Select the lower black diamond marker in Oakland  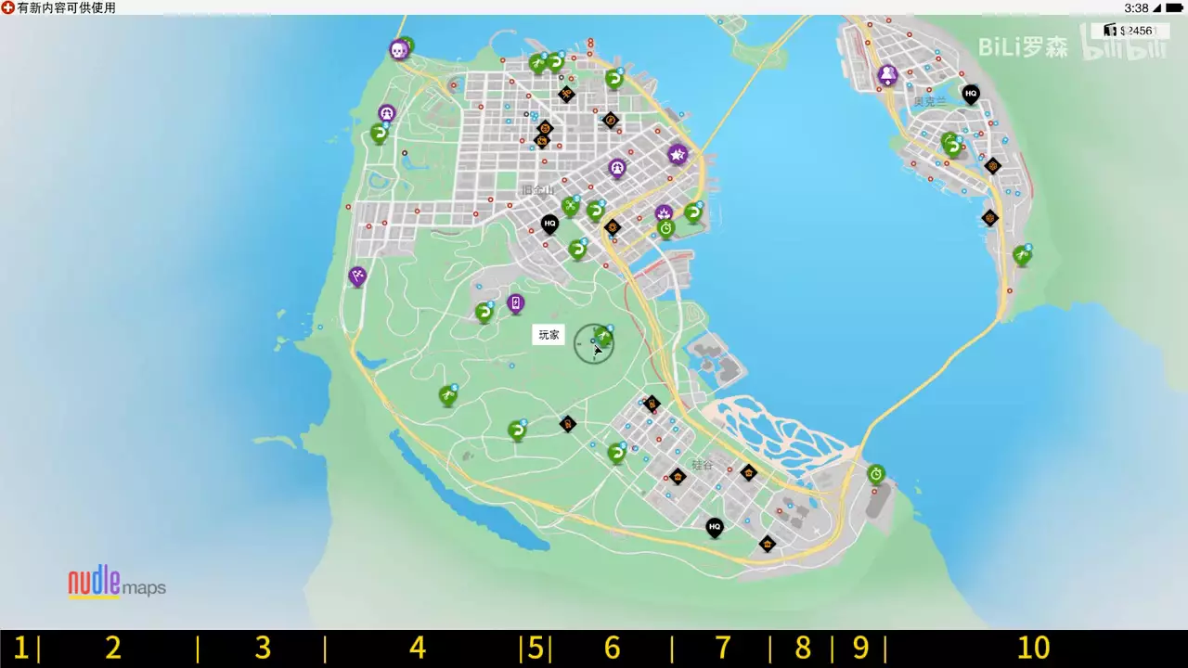[990, 218]
